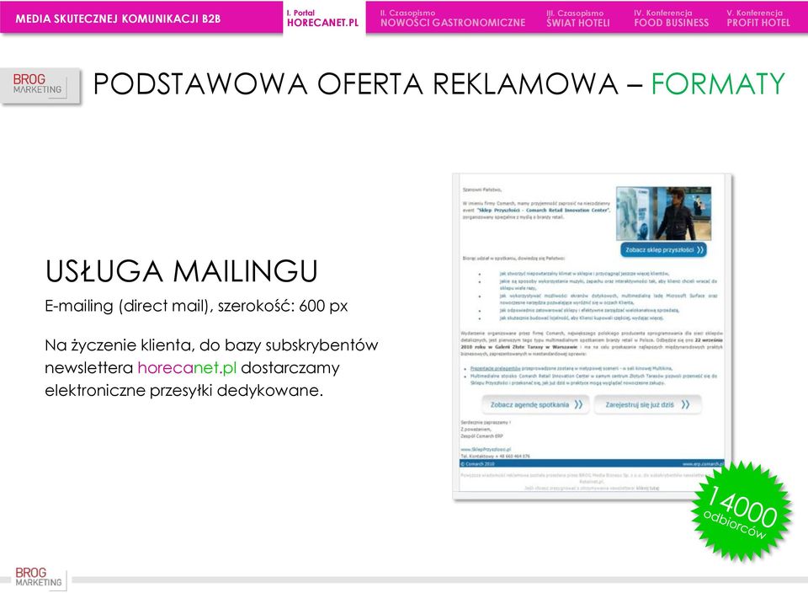Viewport: 808px width, 593px height.
Task: Open the email preview photo of the man
Action: [x=664, y=213]
